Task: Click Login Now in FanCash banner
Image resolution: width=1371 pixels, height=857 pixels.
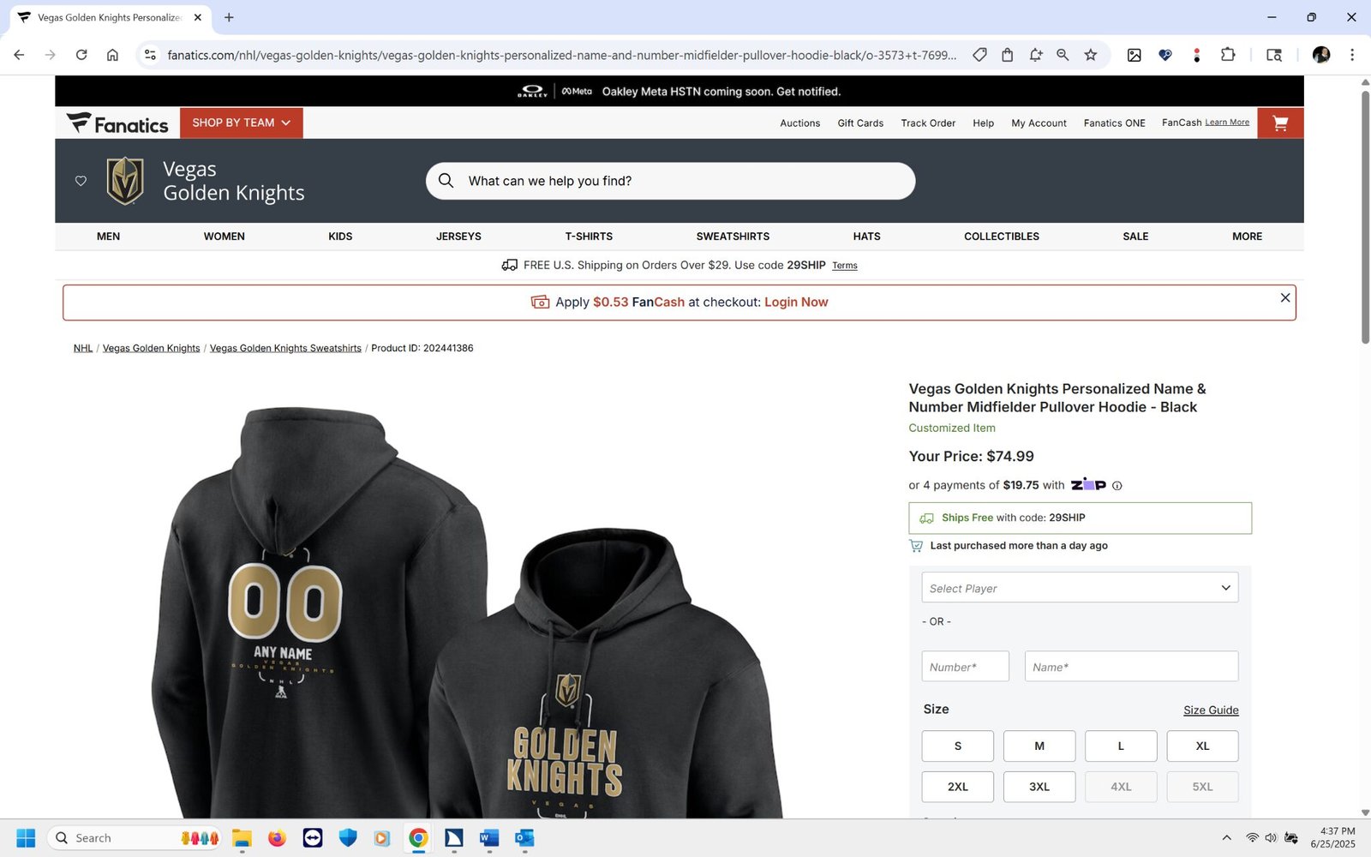Action: coord(796,303)
